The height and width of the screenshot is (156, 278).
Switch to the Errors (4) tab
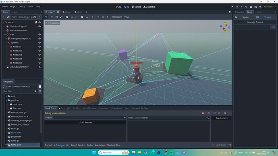(64, 108)
